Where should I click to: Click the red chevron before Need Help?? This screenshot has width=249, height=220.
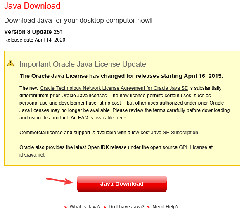point(148,207)
